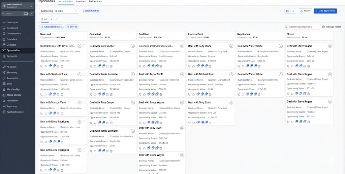Click the Contacted column header
The width and height of the screenshot is (345, 174).
(112, 36)
